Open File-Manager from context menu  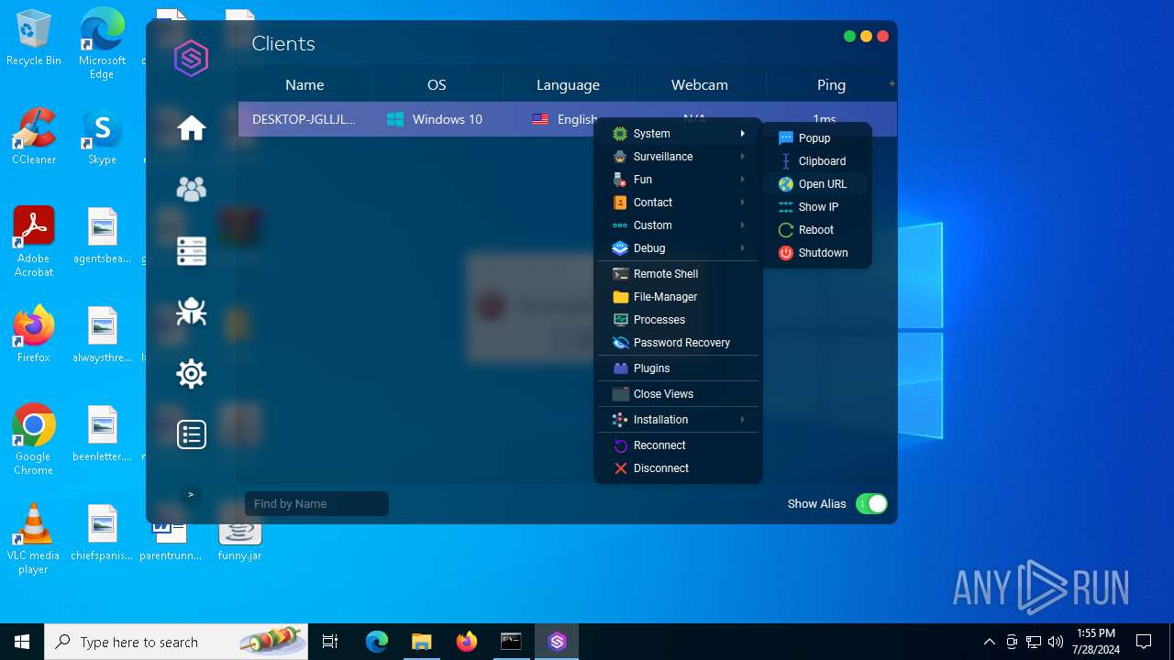pos(678,297)
